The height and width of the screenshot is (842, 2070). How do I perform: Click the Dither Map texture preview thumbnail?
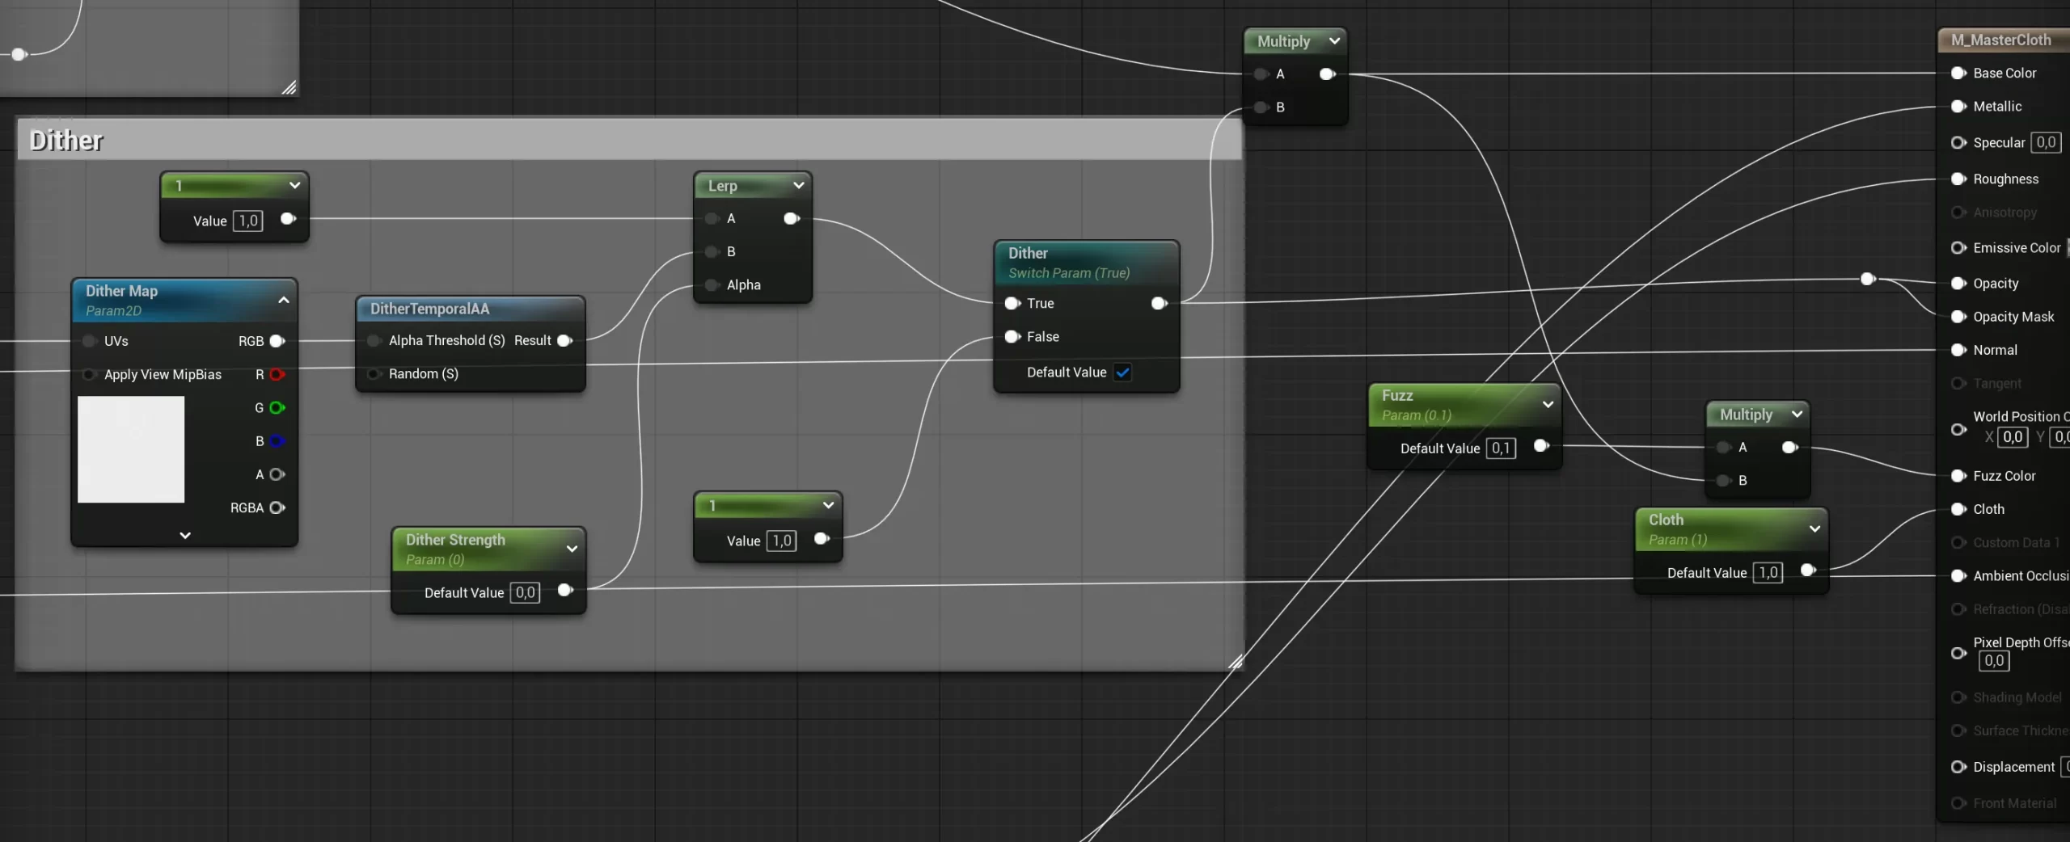(131, 449)
